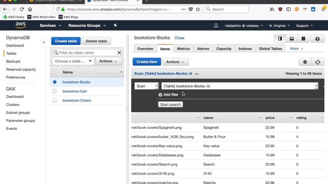328x184 pixels.
Task: Click the Create table button
Action: click(66, 41)
